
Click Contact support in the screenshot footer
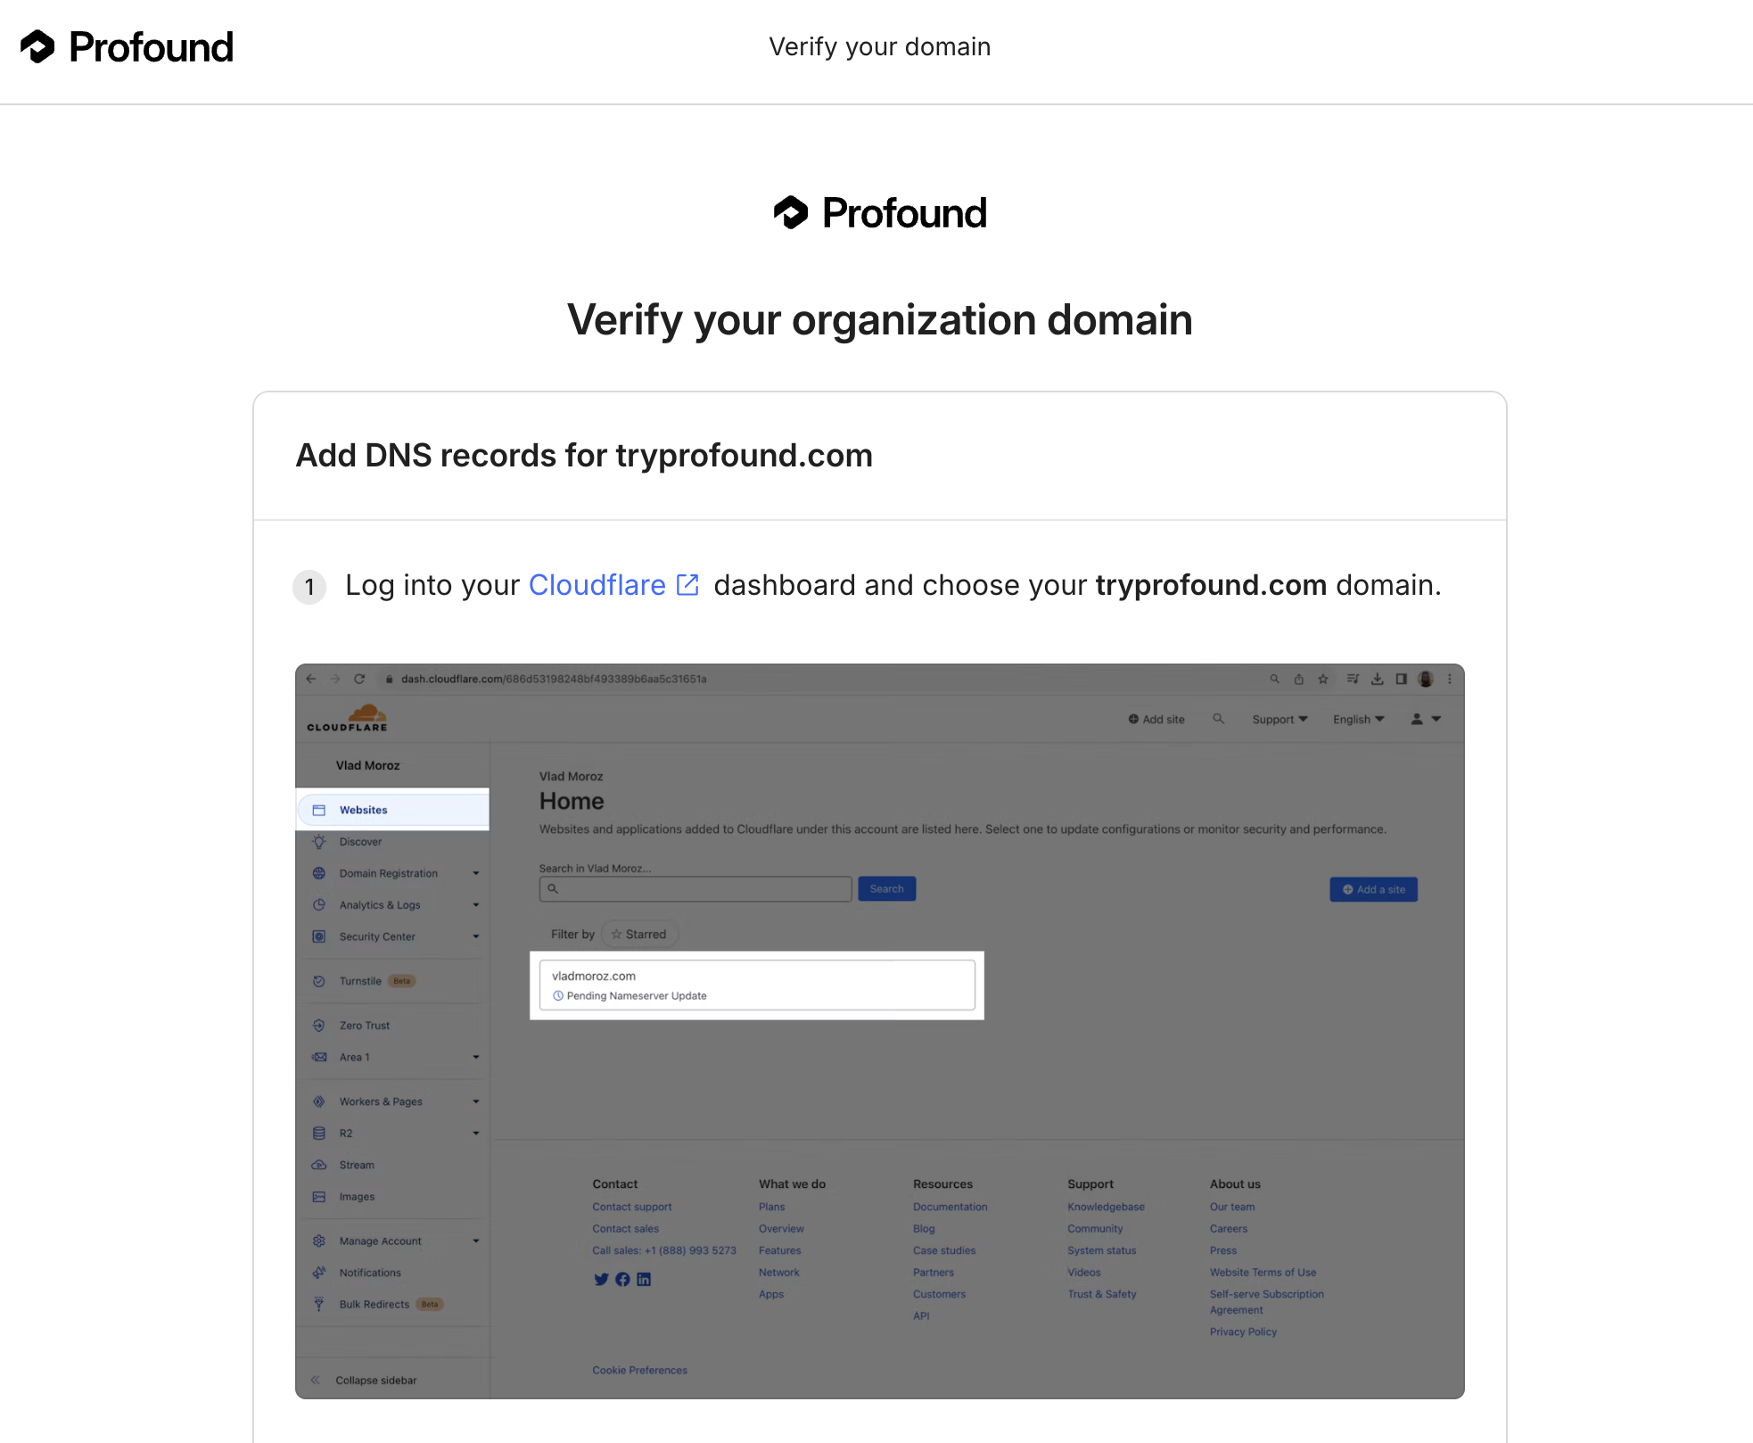pos(632,1207)
